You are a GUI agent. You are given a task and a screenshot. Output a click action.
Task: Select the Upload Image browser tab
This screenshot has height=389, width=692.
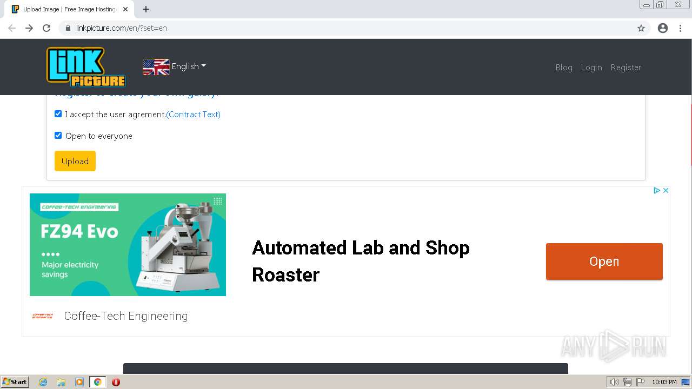point(70,9)
